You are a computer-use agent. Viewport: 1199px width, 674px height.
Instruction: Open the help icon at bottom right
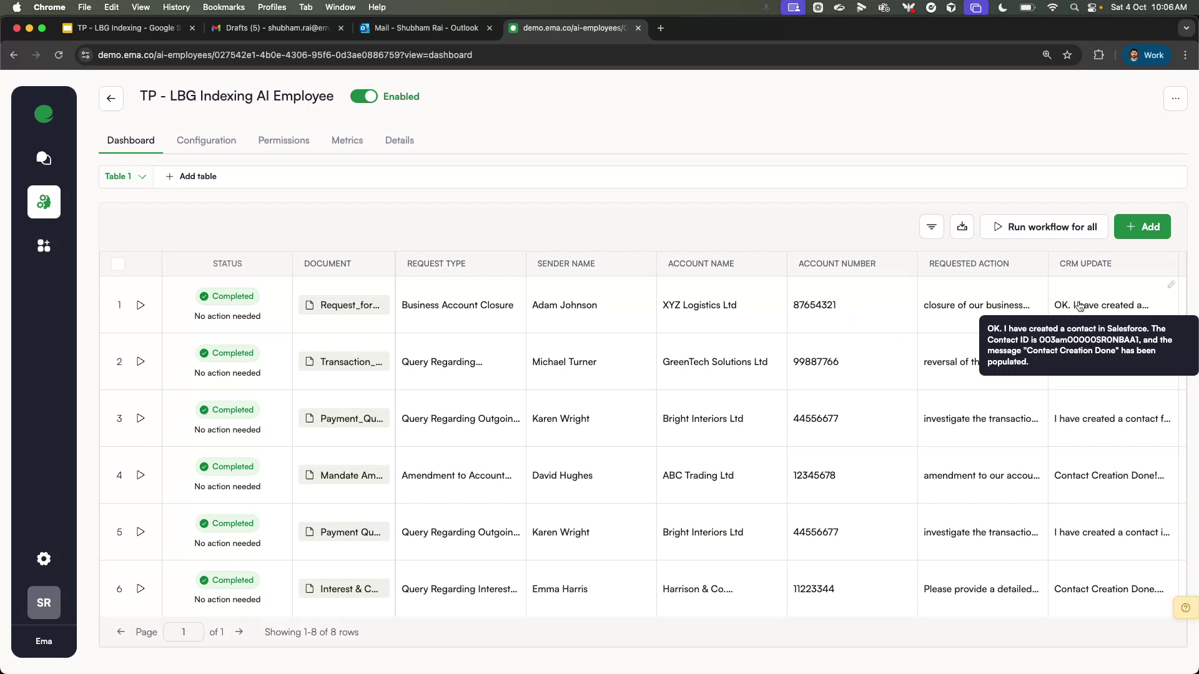click(x=1185, y=607)
